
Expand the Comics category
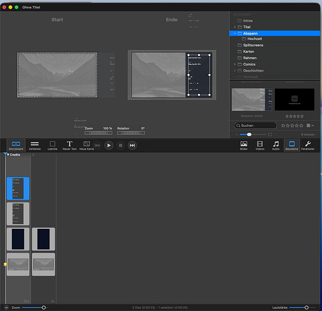click(235, 64)
